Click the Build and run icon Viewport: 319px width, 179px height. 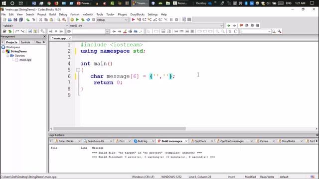click(x=83, y=20)
